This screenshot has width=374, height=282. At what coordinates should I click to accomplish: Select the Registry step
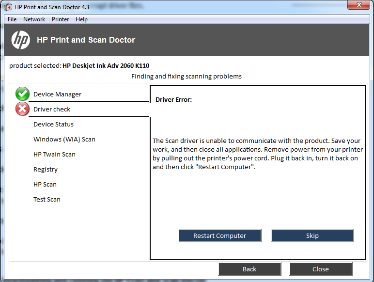pyautogui.click(x=46, y=169)
